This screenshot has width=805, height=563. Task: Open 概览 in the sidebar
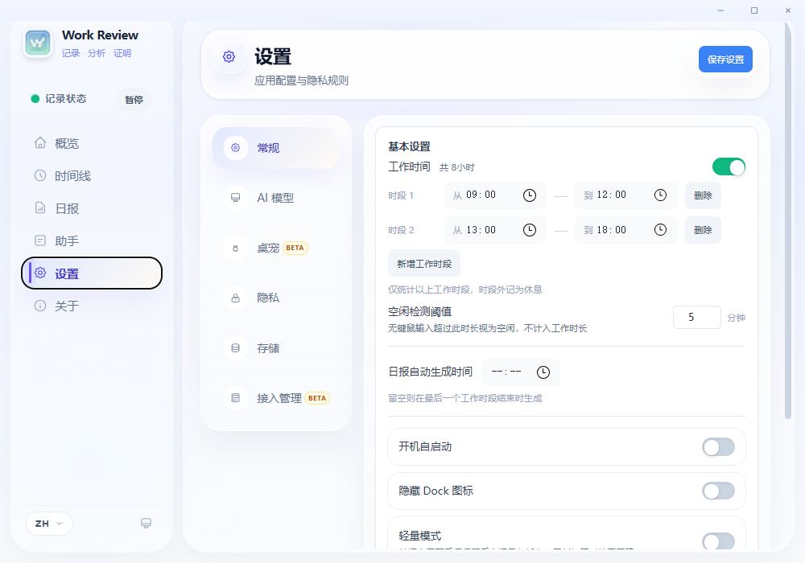92,143
